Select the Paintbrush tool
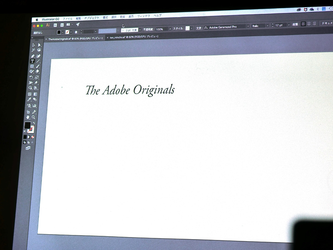 [38, 66]
